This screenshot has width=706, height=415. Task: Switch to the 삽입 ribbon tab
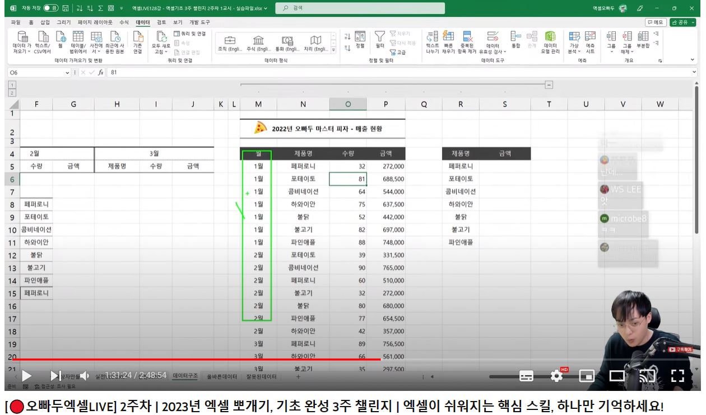[45, 22]
